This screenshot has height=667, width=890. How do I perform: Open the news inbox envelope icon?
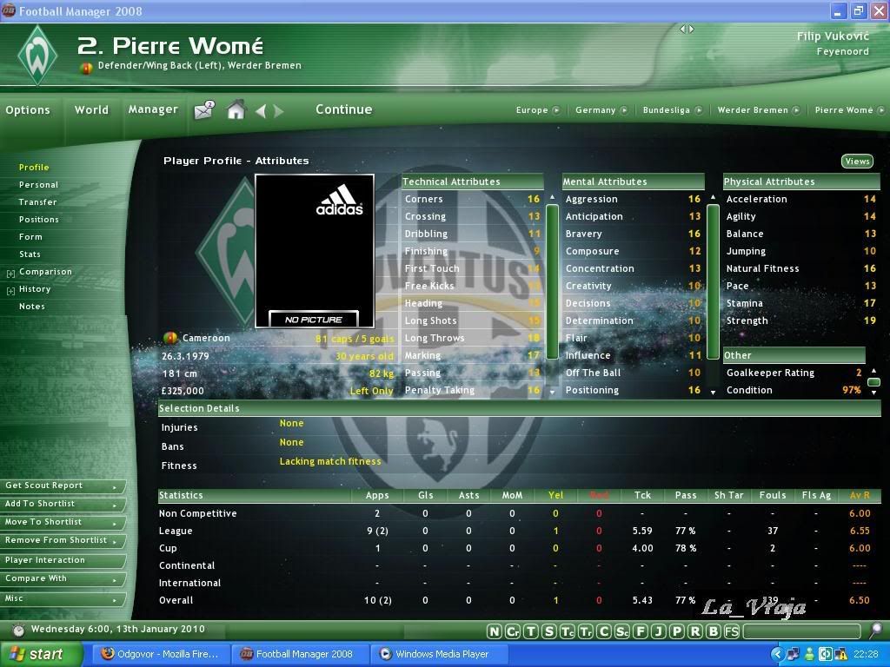click(203, 109)
